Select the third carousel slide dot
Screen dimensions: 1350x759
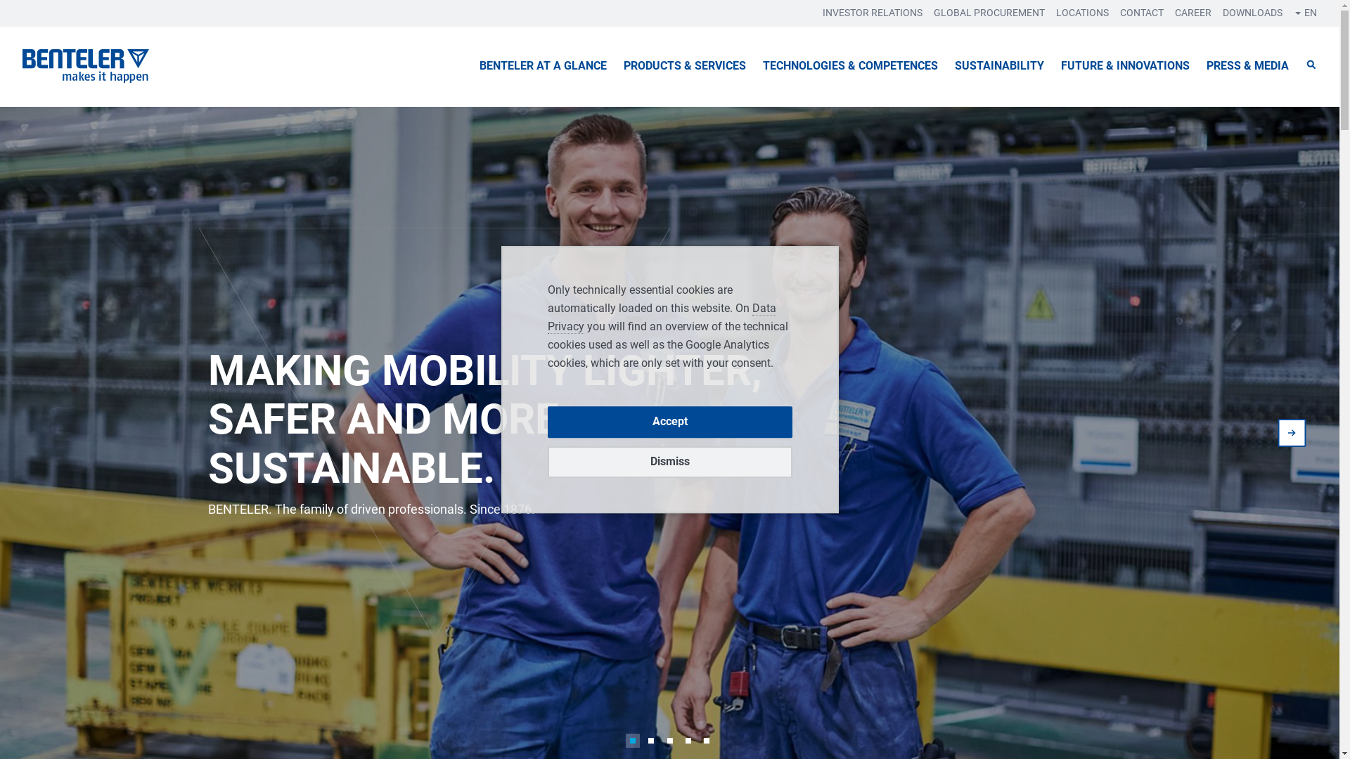coord(670,741)
